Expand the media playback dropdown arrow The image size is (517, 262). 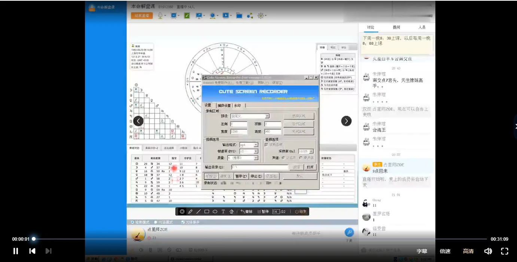tap(231, 16)
